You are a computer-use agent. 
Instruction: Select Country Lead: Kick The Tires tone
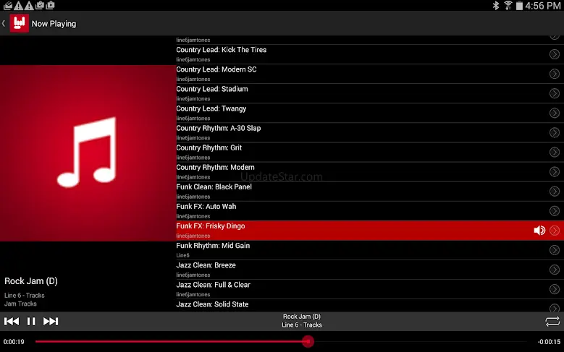(370, 54)
